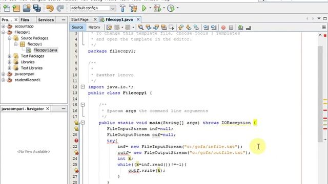Screen dimensions: 328x184
Task: Open the Services tab
Action: pos(46,20)
